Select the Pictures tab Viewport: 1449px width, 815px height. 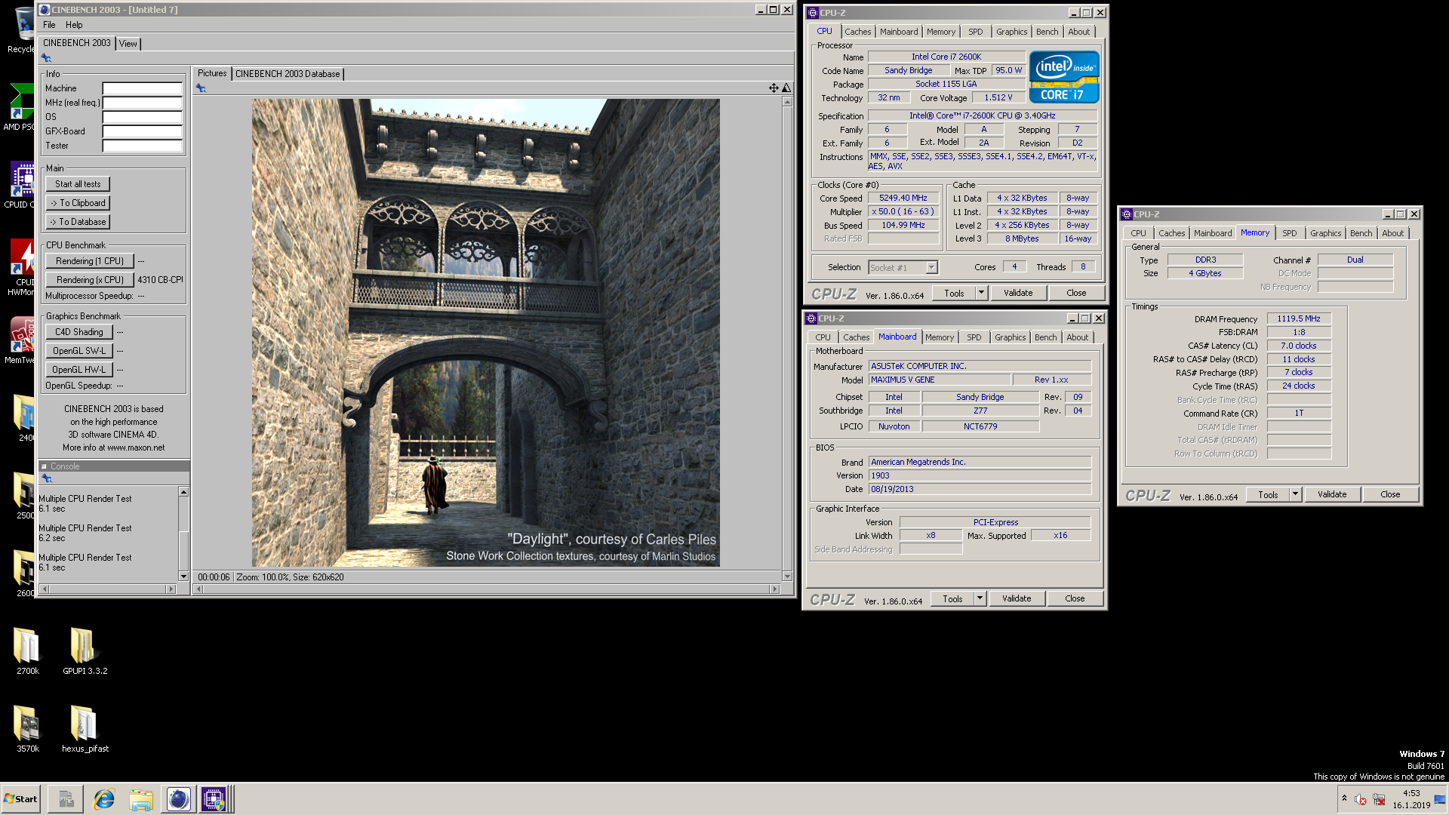212,73
